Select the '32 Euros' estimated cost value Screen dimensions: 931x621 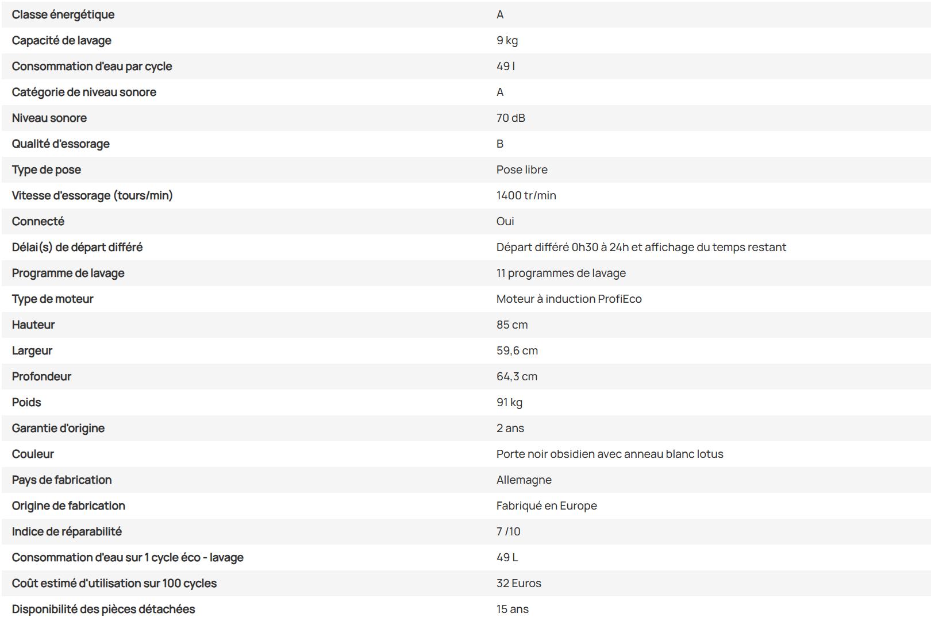pyautogui.click(x=519, y=584)
